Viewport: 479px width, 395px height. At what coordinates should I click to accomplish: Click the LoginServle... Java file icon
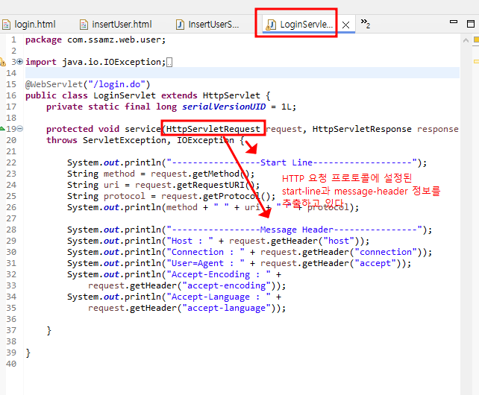271,25
